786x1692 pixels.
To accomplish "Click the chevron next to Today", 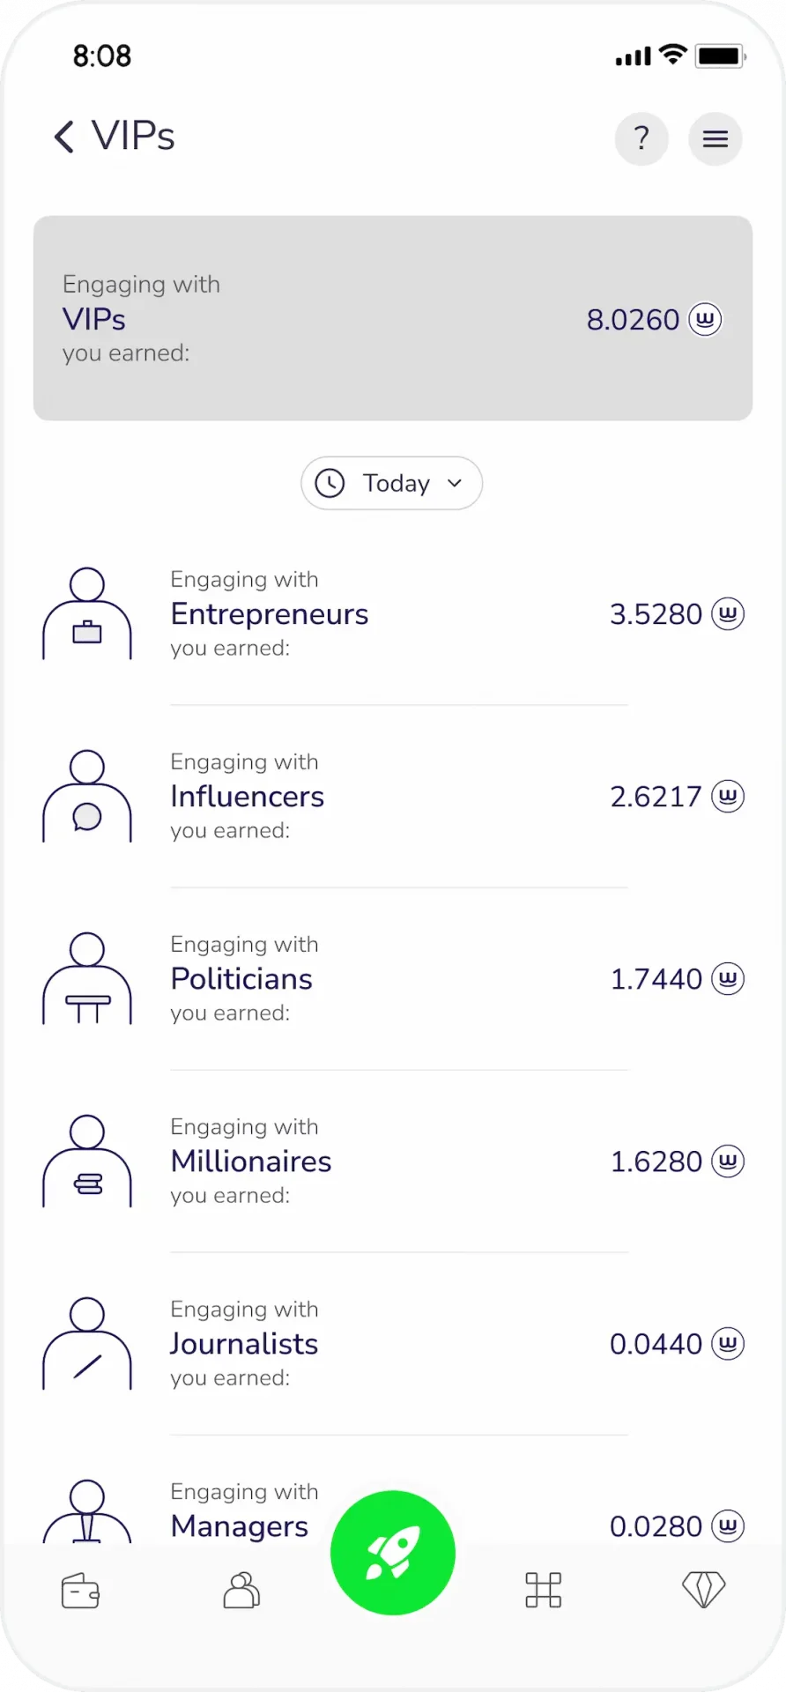I will click(455, 483).
